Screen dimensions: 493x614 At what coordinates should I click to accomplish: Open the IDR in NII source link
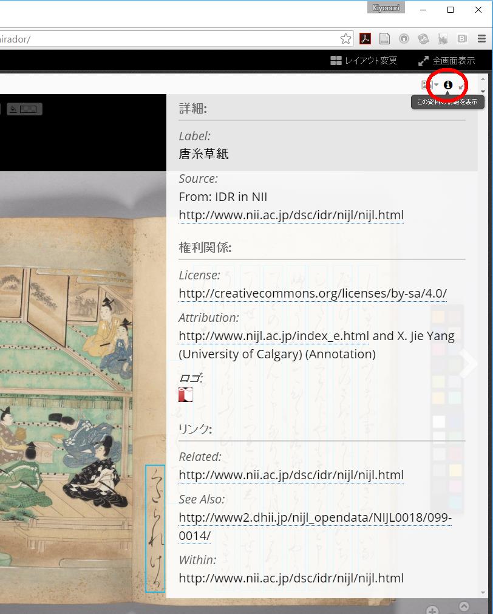[291, 215]
